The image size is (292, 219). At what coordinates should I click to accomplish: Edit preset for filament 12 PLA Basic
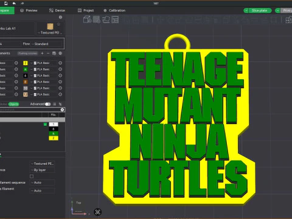pyautogui.click(x=60, y=94)
